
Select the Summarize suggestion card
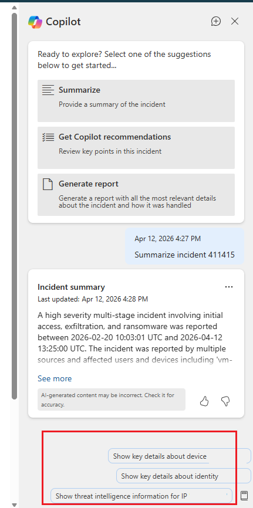coord(136,101)
